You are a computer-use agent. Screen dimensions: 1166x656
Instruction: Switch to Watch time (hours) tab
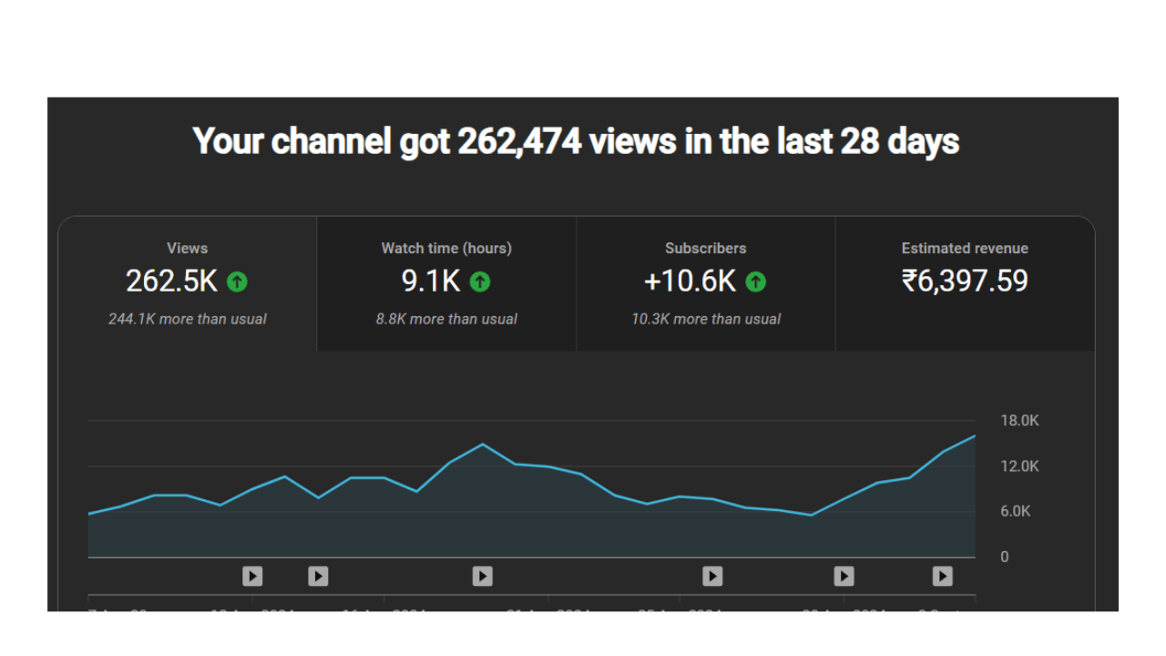pyautogui.click(x=446, y=283)
